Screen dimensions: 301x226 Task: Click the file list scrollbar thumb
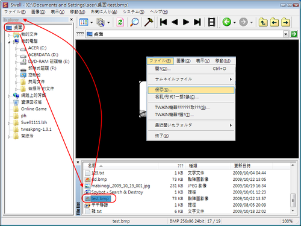(x=293, y=200)
